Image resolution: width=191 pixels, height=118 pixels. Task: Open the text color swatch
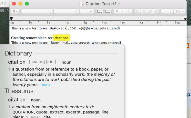point(100,11)
